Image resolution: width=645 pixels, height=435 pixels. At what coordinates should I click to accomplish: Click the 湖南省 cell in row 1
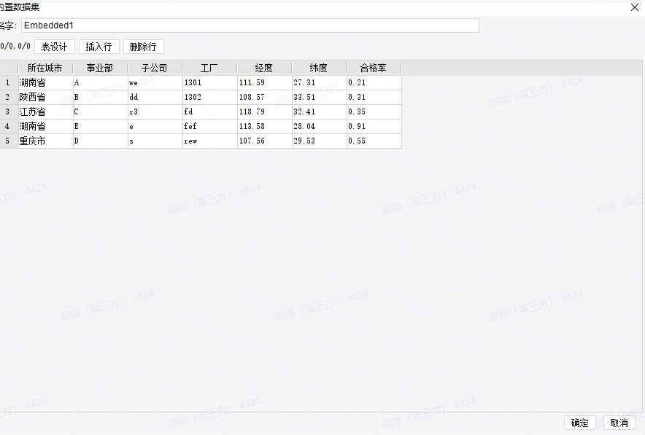[x=46, y=82]
